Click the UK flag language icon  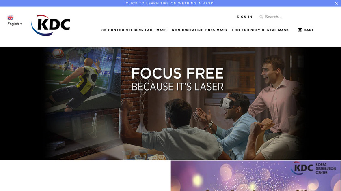[x=11, y=17]
